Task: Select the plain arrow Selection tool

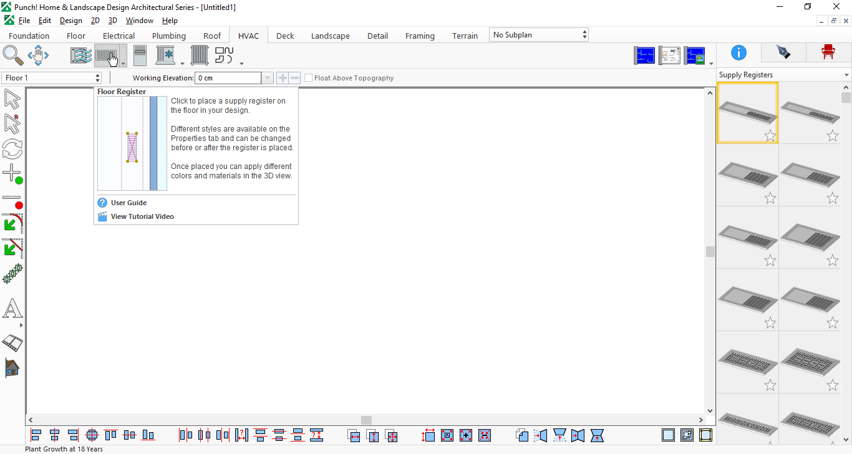Action: pos(12,99)
